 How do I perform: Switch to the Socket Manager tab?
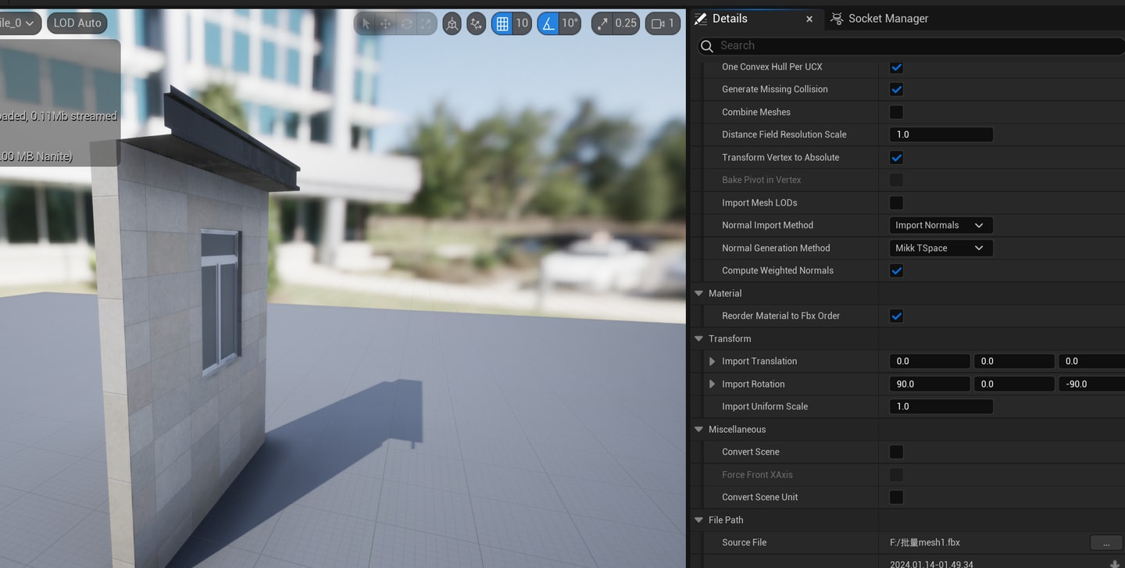pyautogui.click(x=888, y=19)
